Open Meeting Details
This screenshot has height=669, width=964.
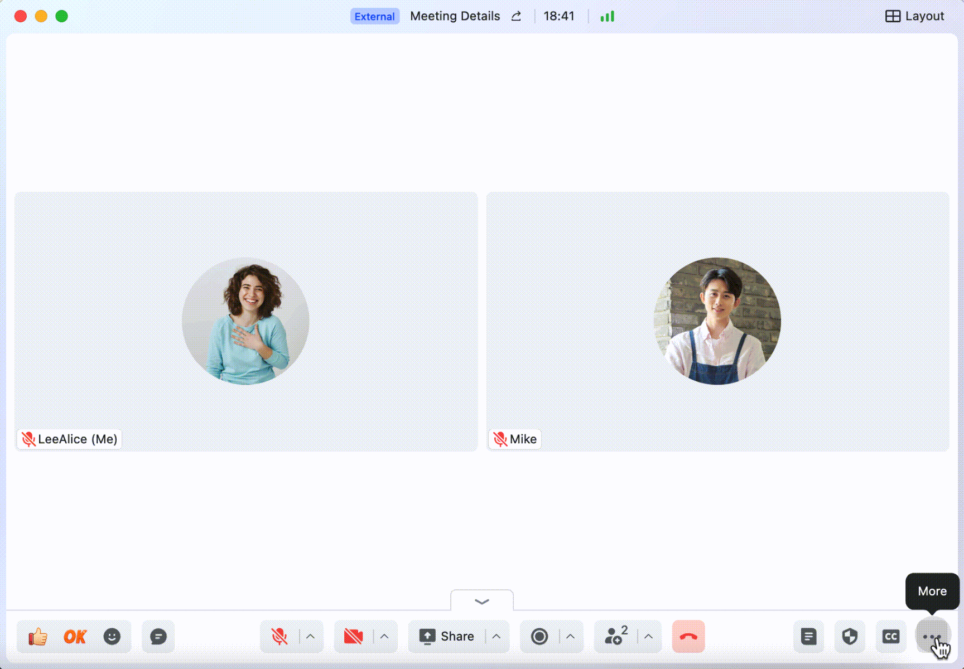coord(455,17)
